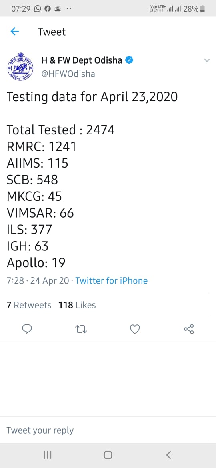Tap the blue verified badge
This screenshot has width=216, height=468.
(129, 60)
